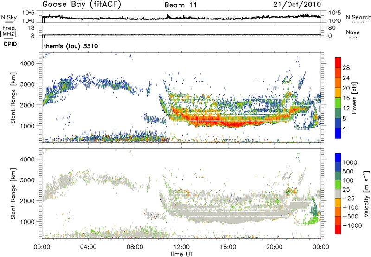
Task: Click the 18 tick on frequency axis
Action: click(x=31, y=28)
